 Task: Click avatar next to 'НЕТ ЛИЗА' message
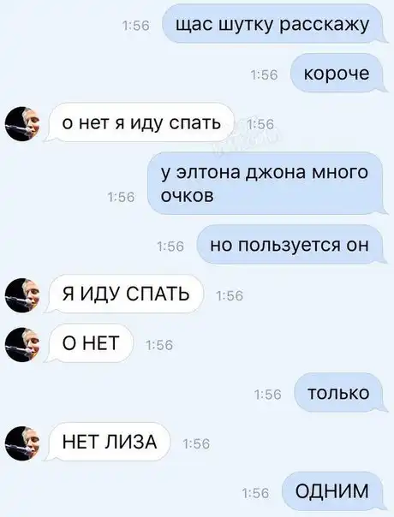22,443
